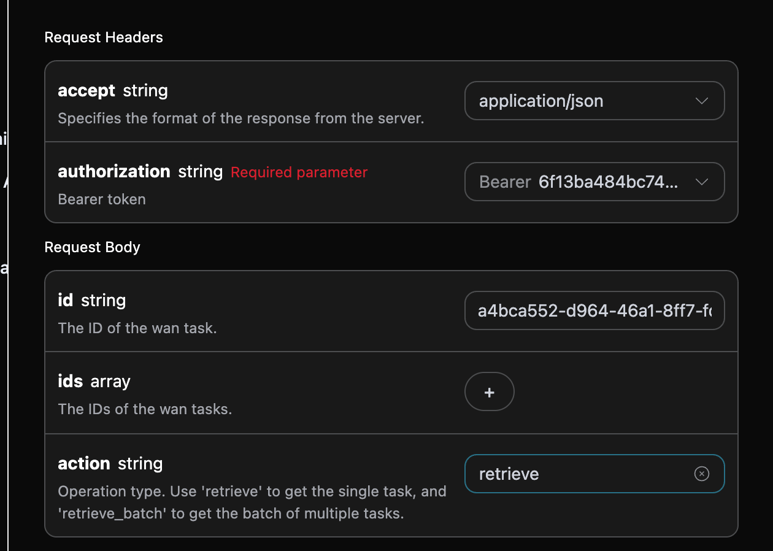Viewport: 773px width, 551px height.
Task: Clear the action field with the X icon
Action: pyautogui.click(x=701, y=474)
